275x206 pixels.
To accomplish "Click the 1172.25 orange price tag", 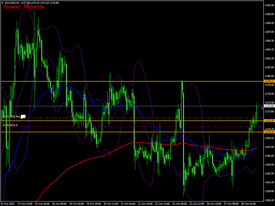I will [x=269, y=121].
